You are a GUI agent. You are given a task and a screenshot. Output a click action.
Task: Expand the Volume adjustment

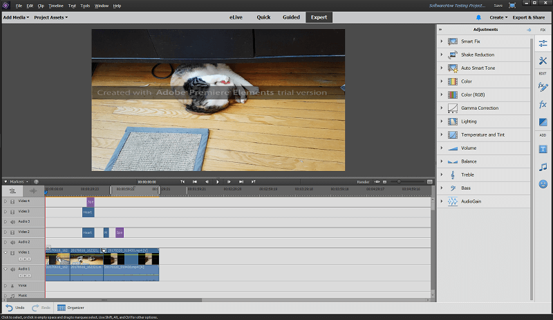442,148
